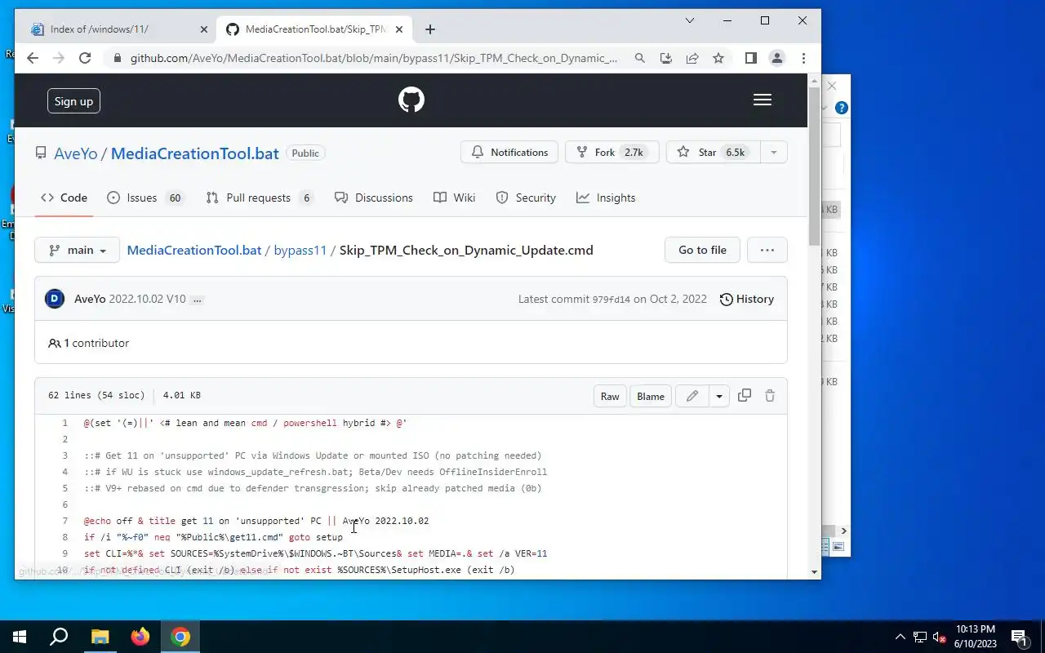Expand the star lists dropdown arrow

773,153
